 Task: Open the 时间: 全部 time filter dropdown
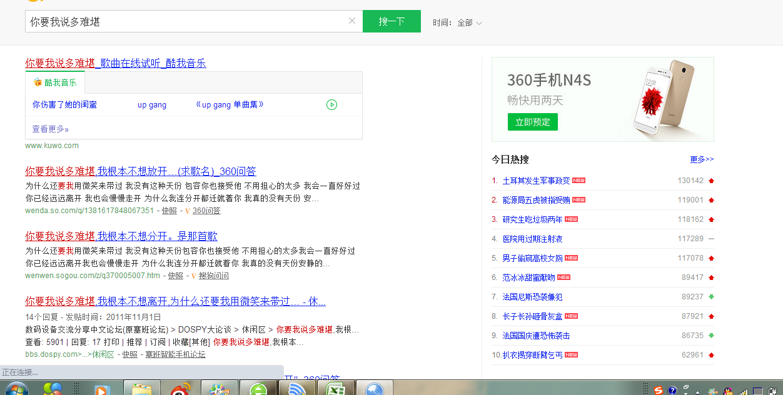pos(457,22)
